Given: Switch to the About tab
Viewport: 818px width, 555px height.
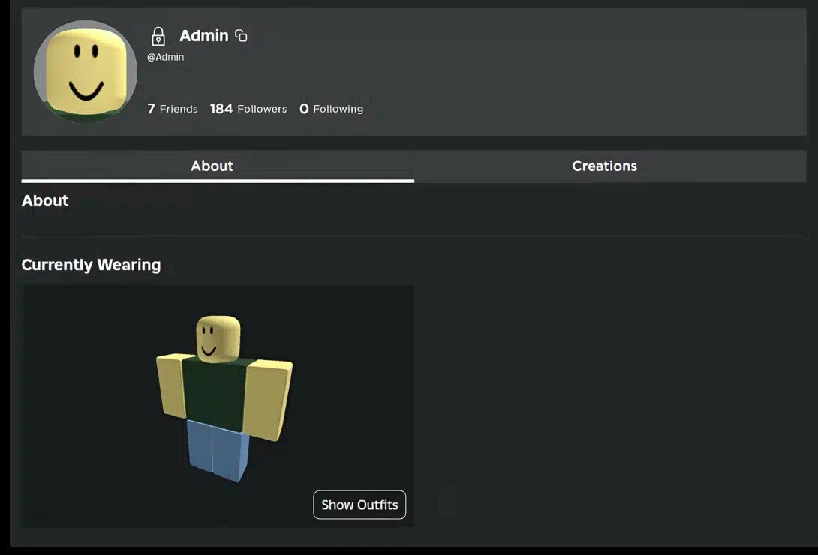Looking at the screenshot, I should coord(218,166).
